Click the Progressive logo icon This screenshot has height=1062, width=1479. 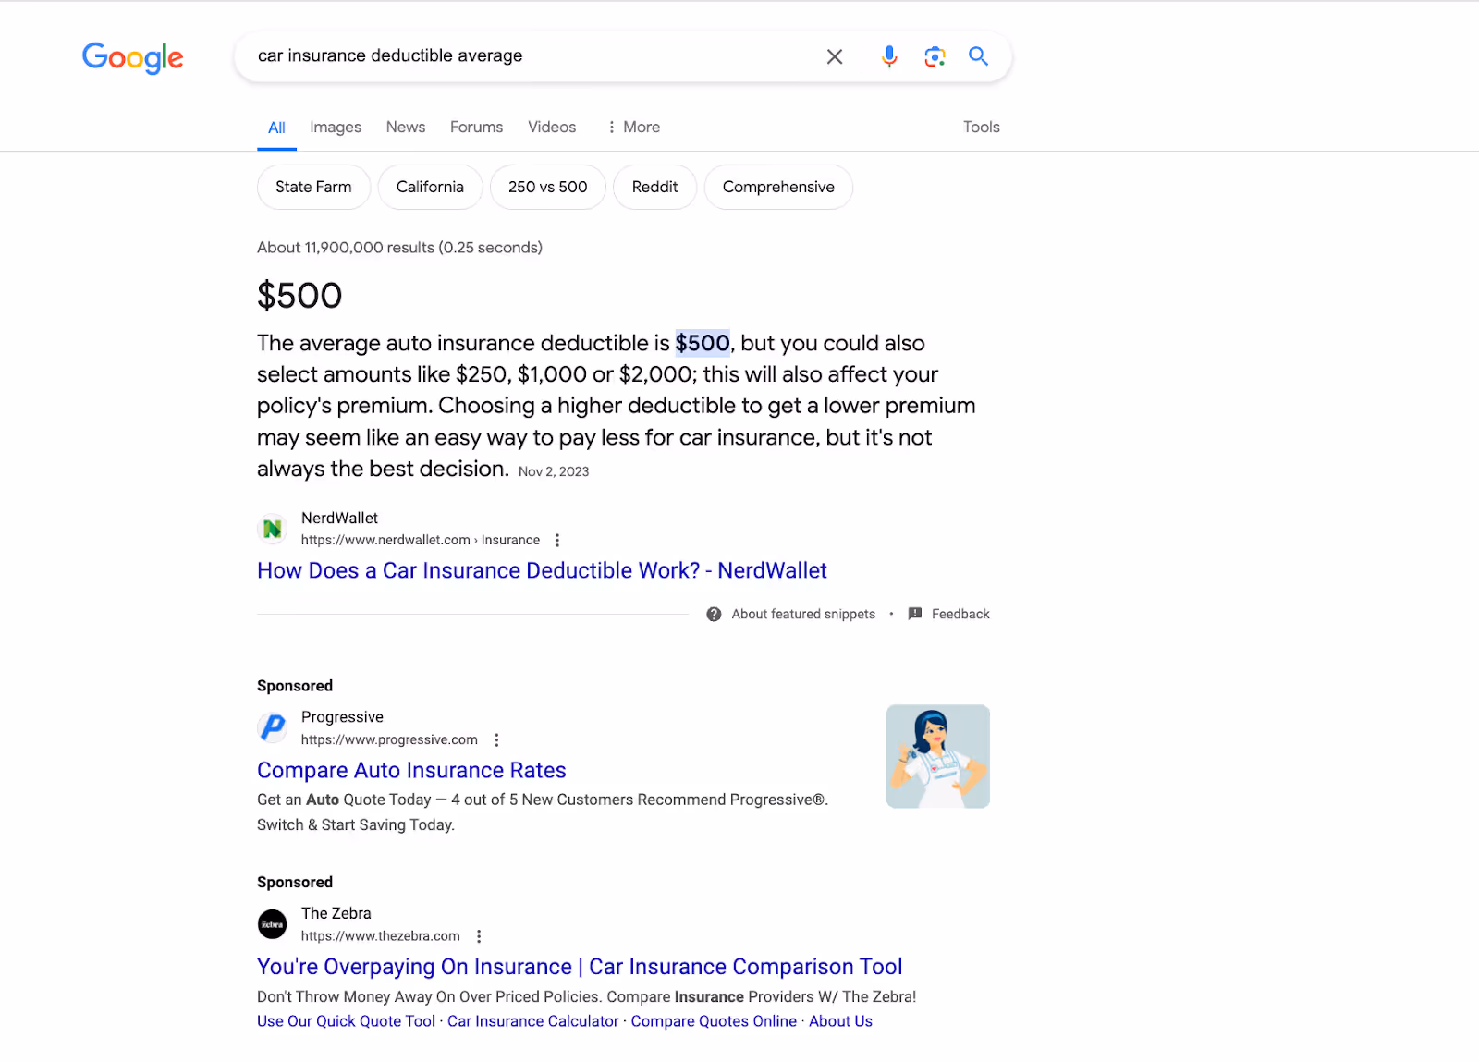(272, 727)
